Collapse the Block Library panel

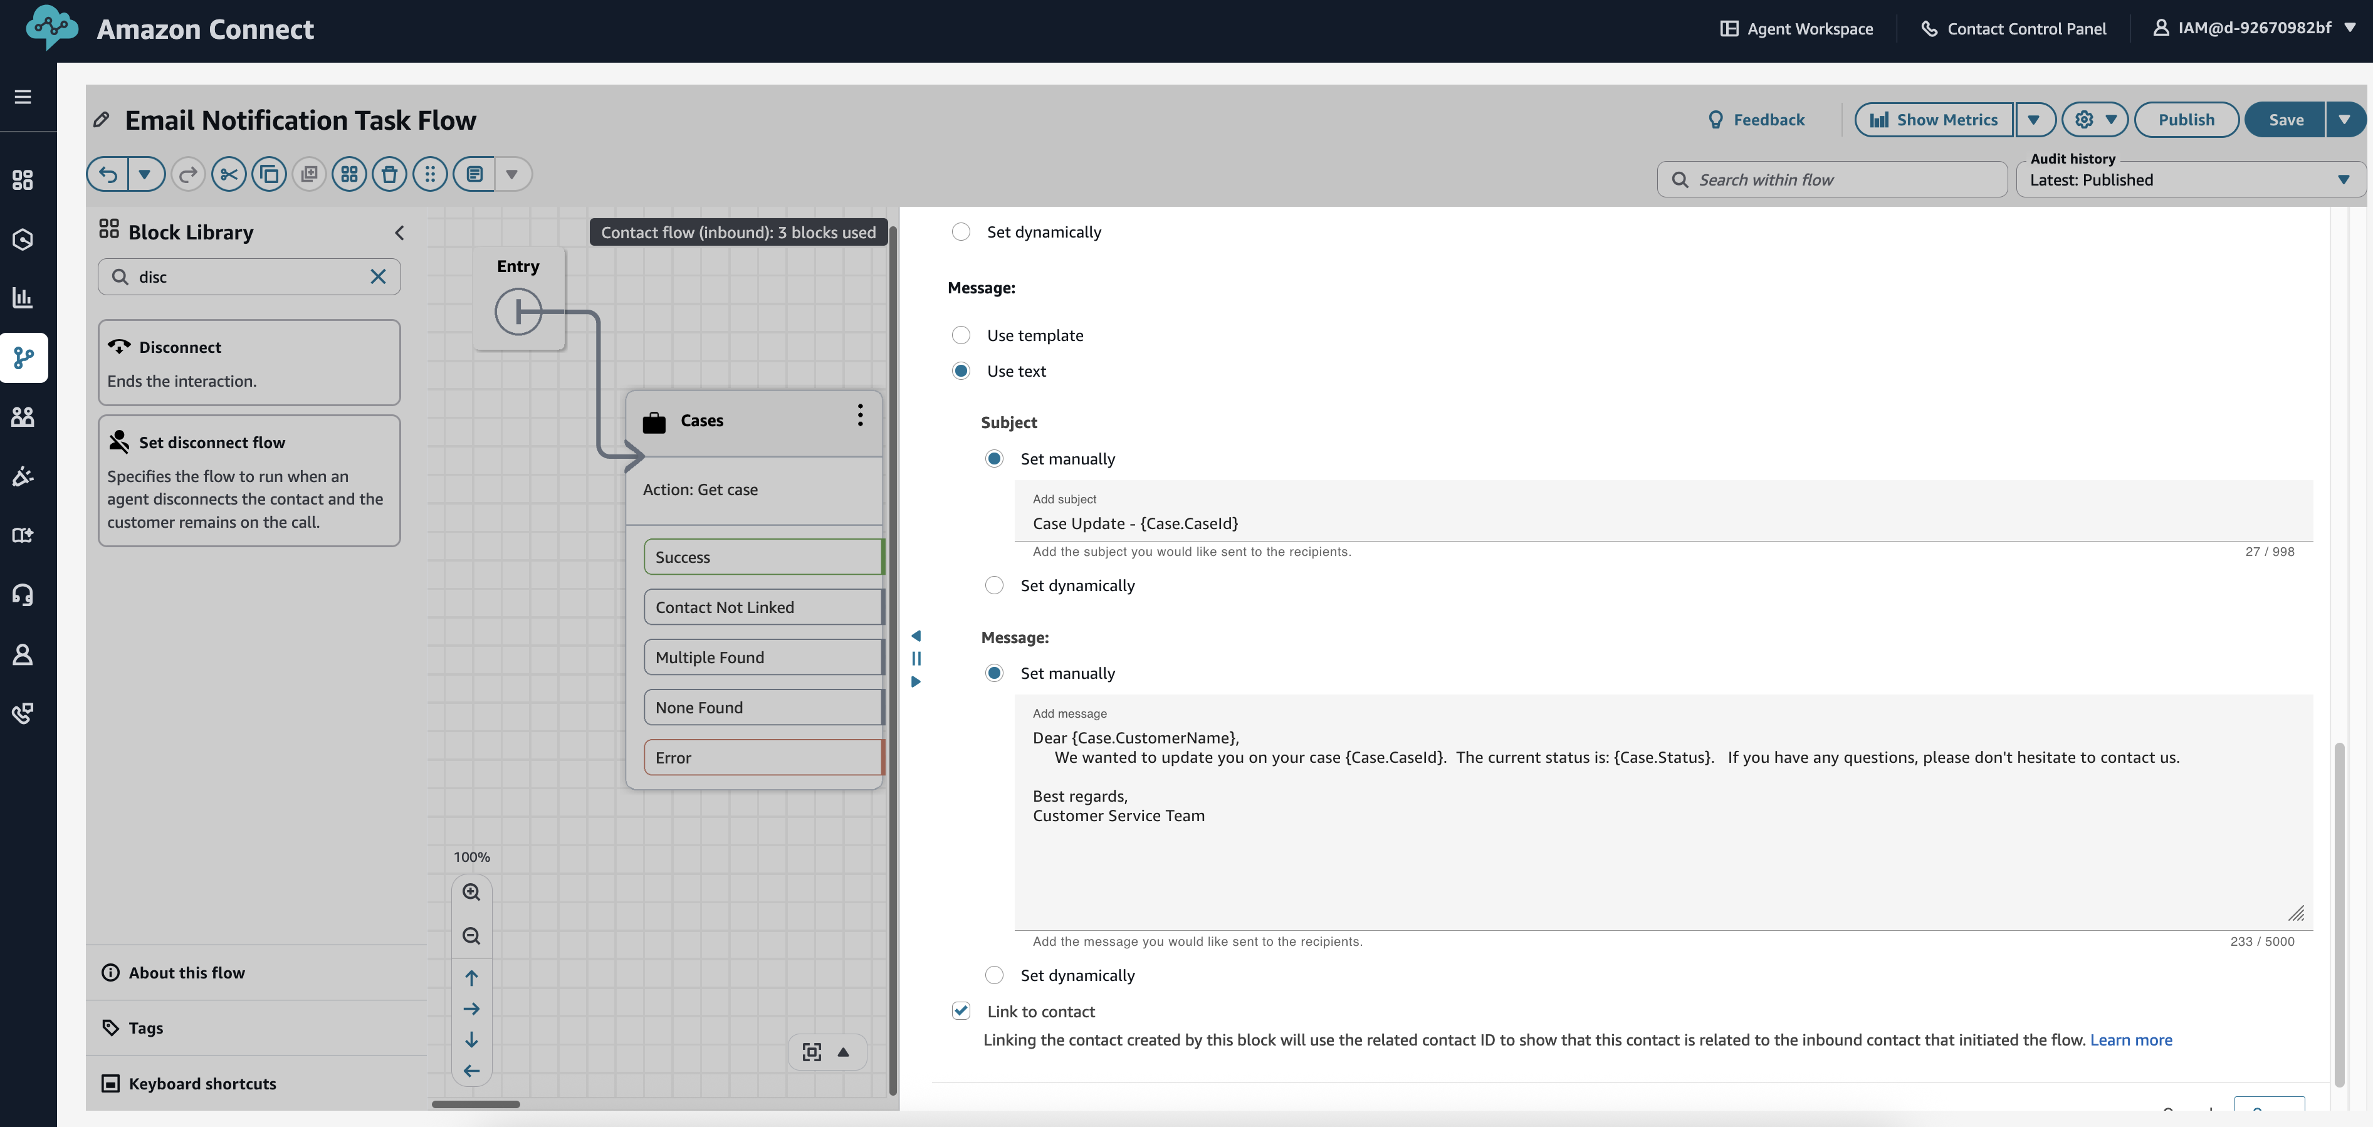(399, 232)
